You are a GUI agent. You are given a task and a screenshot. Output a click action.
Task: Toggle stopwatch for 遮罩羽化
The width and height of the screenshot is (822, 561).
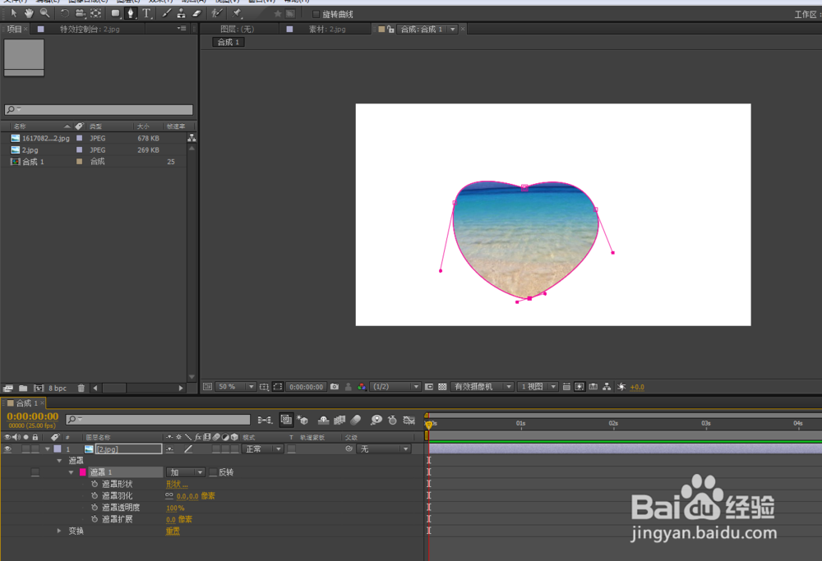[x=95, y=495]
